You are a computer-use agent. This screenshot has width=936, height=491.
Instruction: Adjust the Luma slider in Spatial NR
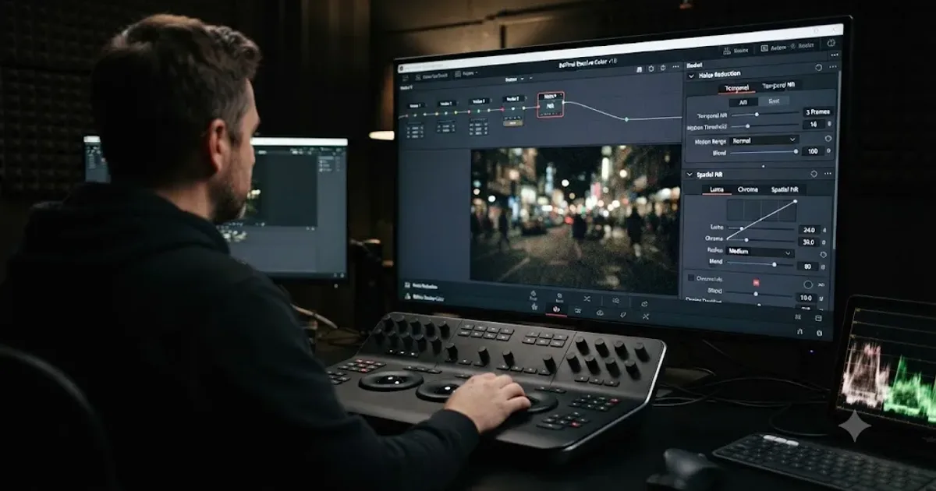click(760, 229)
